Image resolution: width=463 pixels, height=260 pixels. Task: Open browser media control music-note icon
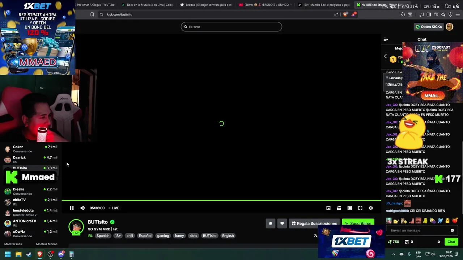421,14
